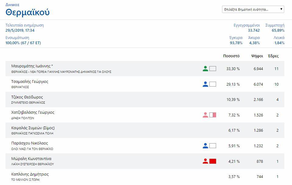Click blue person icon in Παράσχου Νικόλαος row

click(205, 146)
